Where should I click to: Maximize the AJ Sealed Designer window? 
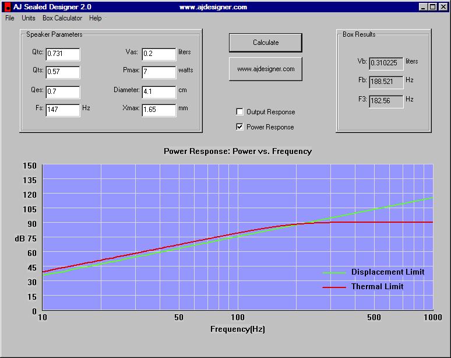pyautogui.click(x=432, y=7)
